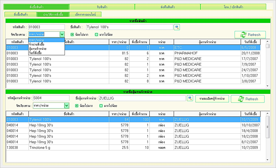Click the date cell 24/7/2007
276x168 pixels.
coord(250,70)
